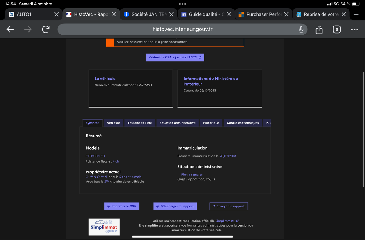
Task: Select the Titulaire et Titre tab
Action: [x=140, y=123]
